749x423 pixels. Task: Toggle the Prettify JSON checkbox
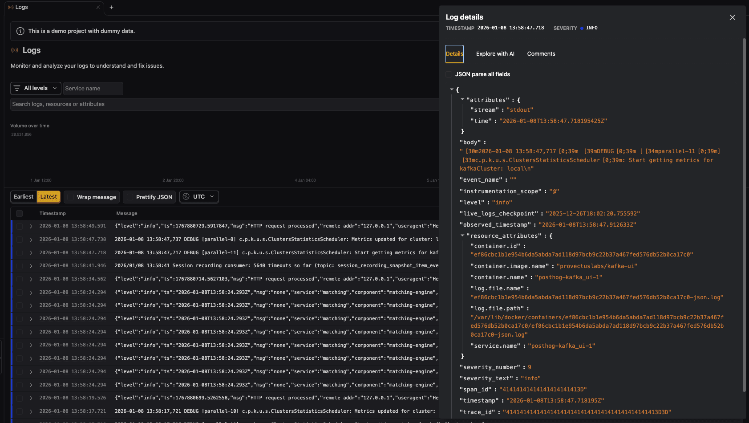coord(130,197)
